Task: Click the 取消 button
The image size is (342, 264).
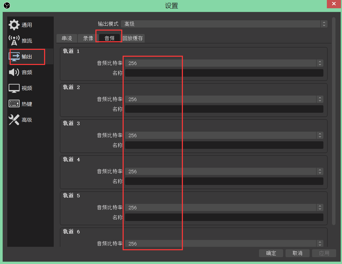Action: tap(297, 253)
